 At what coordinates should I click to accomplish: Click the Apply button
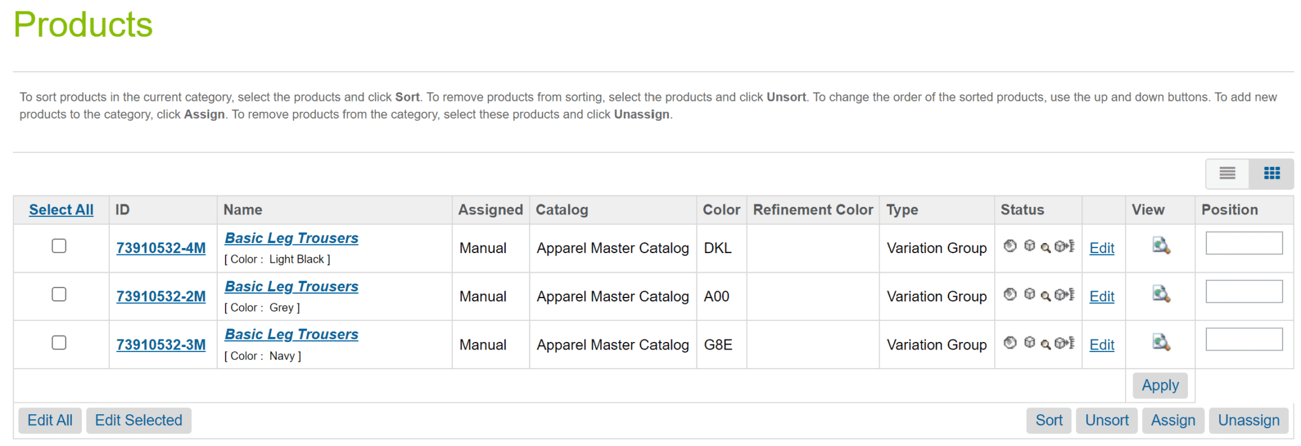[1160, 385]
